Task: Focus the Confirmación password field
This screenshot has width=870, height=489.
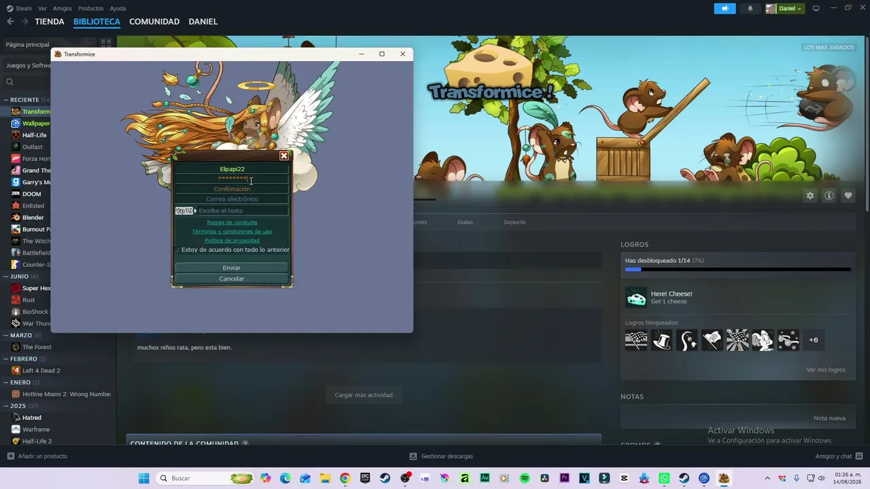Action: pyautogui.click(x=232, y=189)
